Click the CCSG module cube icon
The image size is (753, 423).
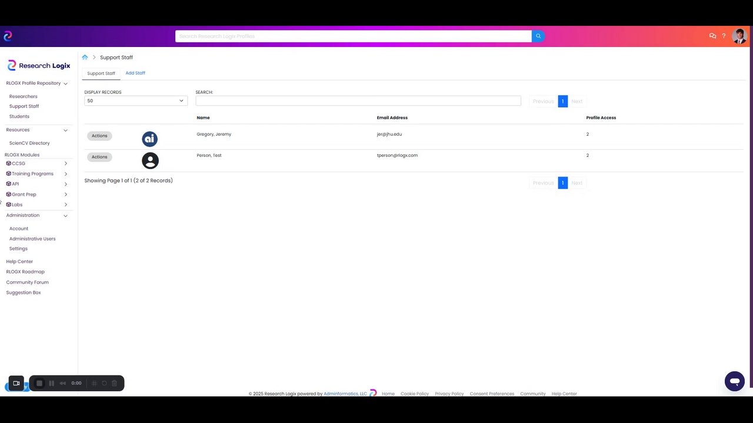tap(9, 163)
